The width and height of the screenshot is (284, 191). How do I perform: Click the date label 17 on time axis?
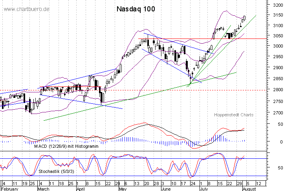pos(183,184)
